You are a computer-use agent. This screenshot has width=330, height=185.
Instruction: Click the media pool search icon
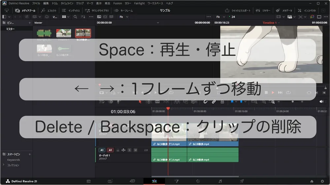tap(75, 17)
